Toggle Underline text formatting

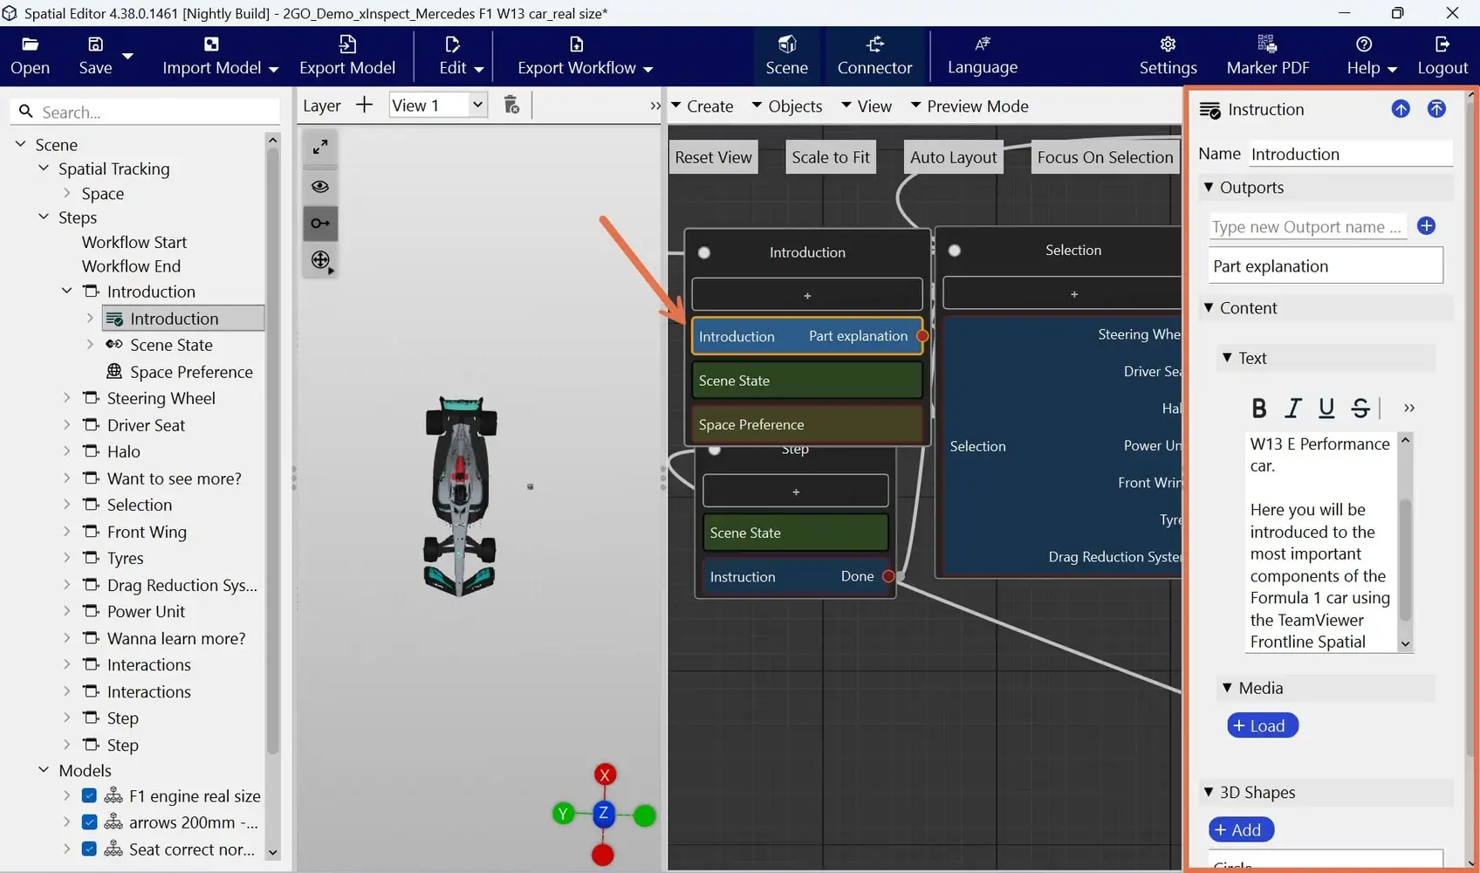pos(1326,408)
